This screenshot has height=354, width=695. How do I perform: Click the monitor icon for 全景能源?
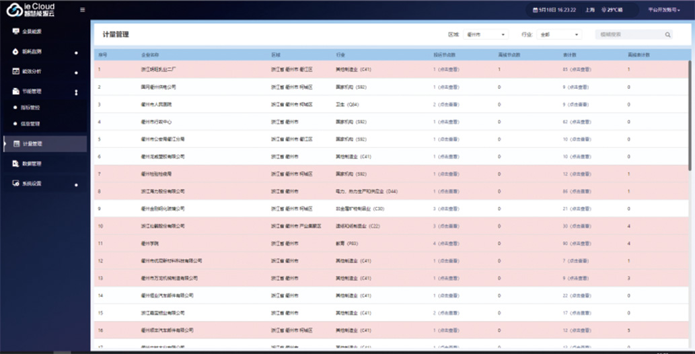coord(16,31)
